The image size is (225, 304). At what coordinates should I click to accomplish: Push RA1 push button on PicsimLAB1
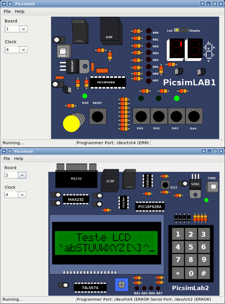(141, 116)
